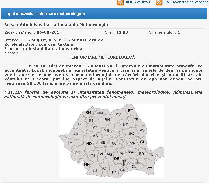Click Mureș county labeled MS on map
Image resolution: width=209 pixels, height=183 pixels.
tap(106, 131)
